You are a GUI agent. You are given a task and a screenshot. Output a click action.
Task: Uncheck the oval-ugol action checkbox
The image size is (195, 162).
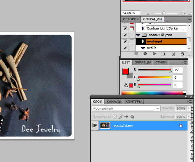(125, 41)
